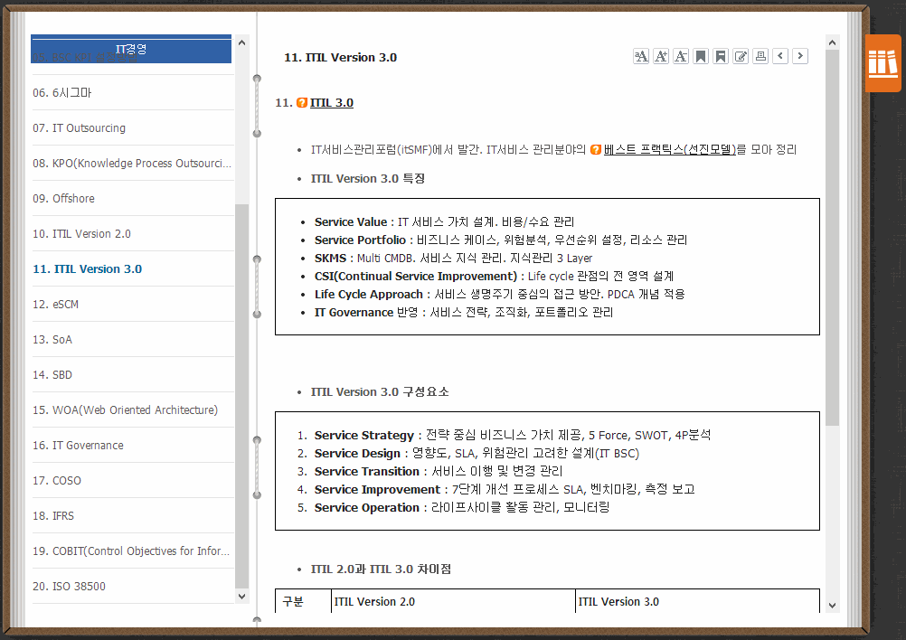
Task: Click the chapter list scrollbar thumb
Action: point(242,396)
